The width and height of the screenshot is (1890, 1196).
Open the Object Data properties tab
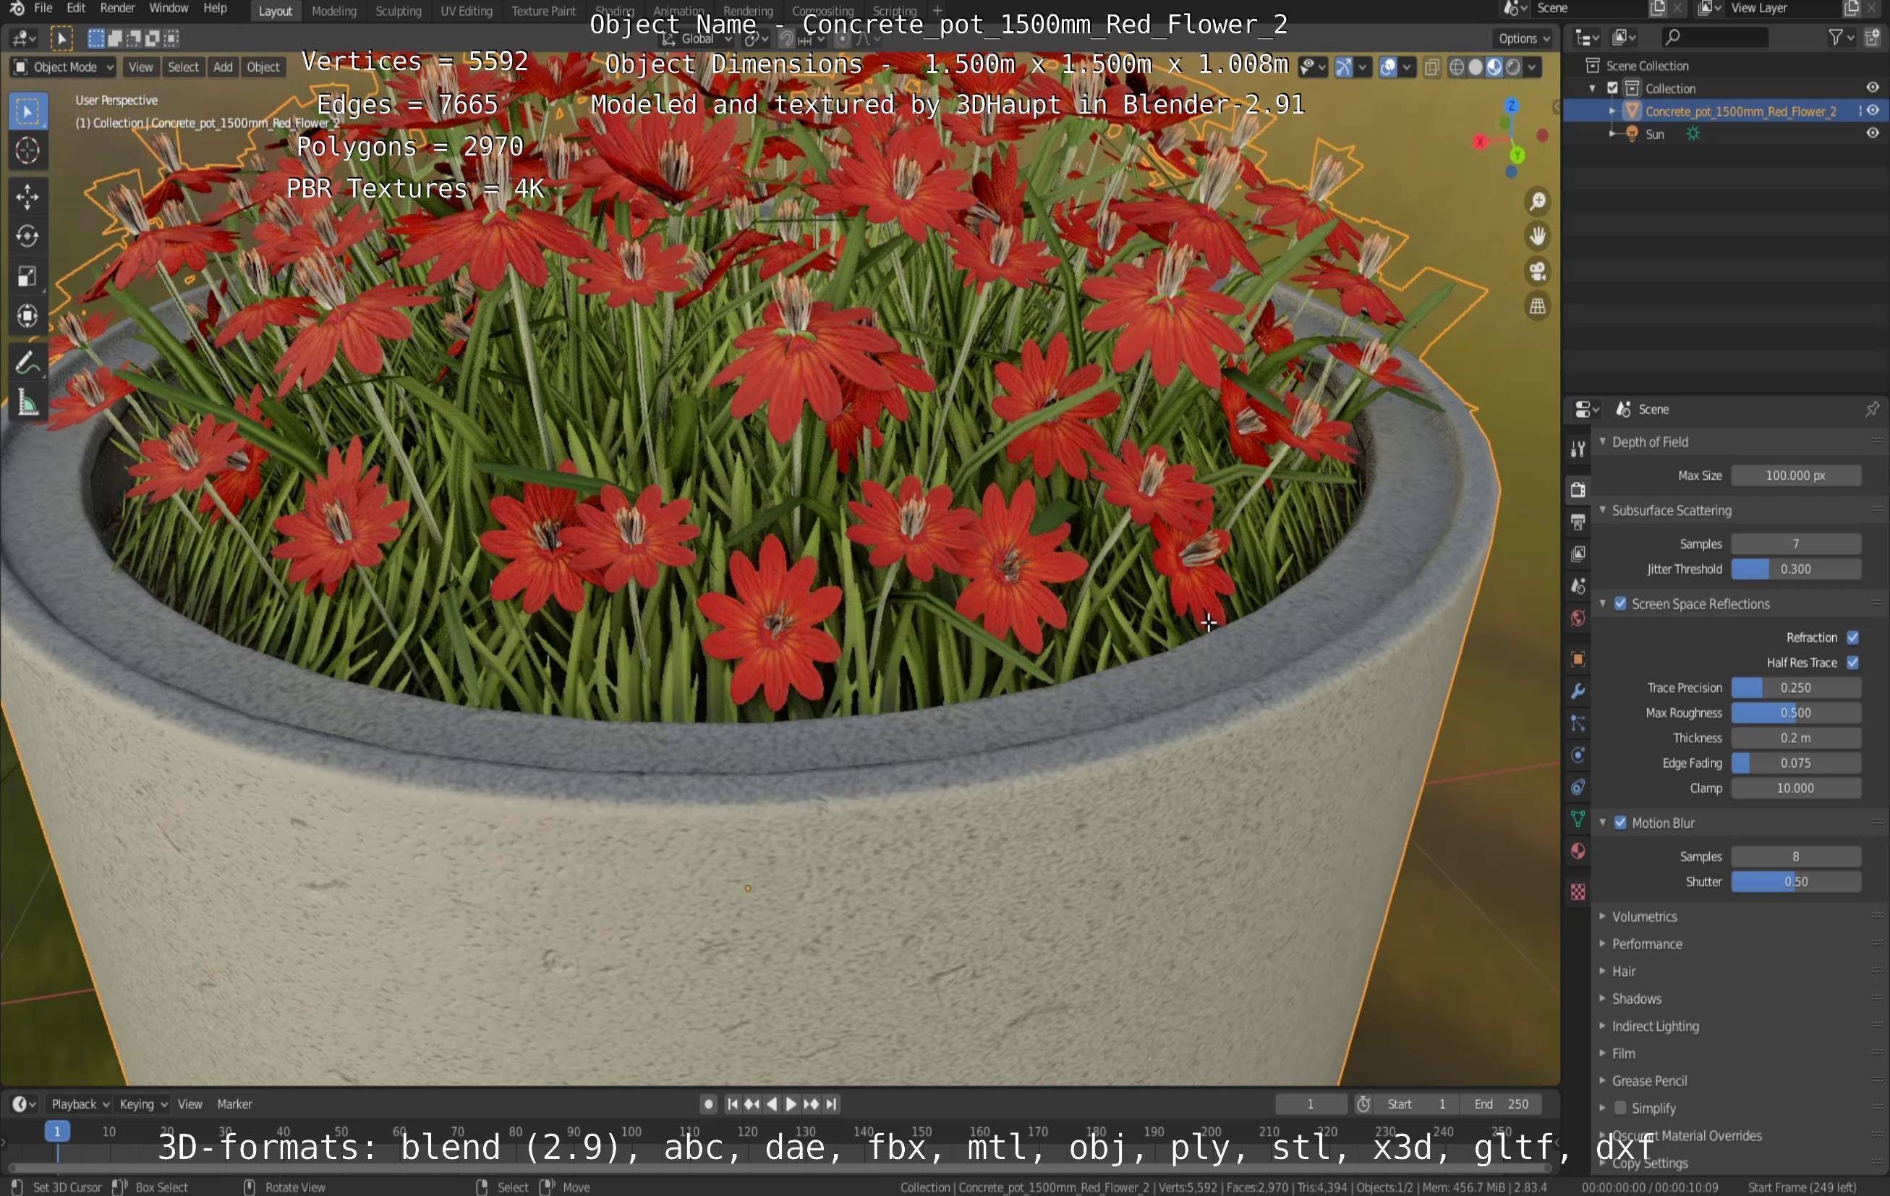[1578, 819]
